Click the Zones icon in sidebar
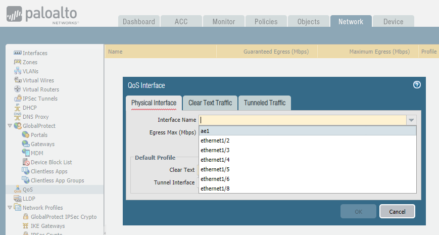 click(x=18, y=62)
